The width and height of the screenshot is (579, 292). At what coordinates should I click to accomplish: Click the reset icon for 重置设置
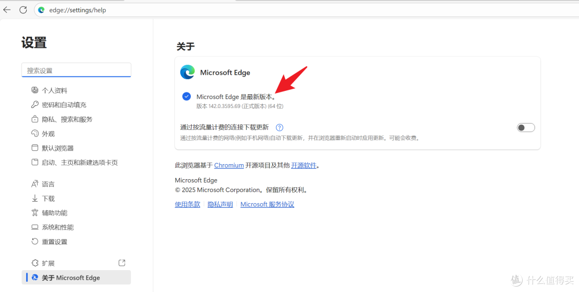click(35, 241)
